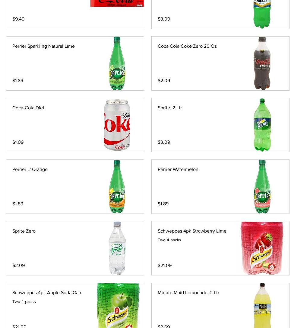
Task: Click the Sprite 2 Ltr bottle image
Action: pyautogui.click(x=262, y=125)
